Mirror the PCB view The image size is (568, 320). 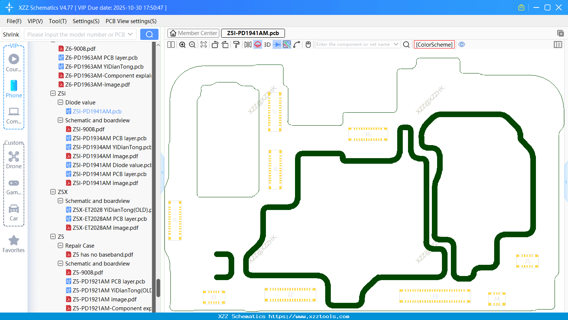(x=248, y=45)
